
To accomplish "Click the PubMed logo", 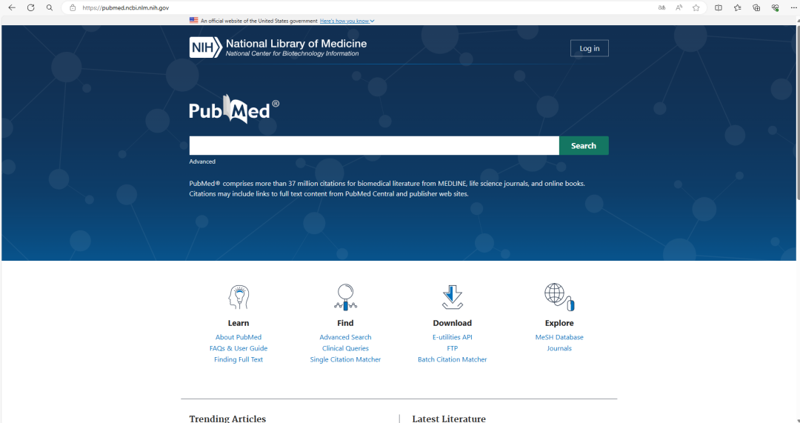I will (234, 109).
